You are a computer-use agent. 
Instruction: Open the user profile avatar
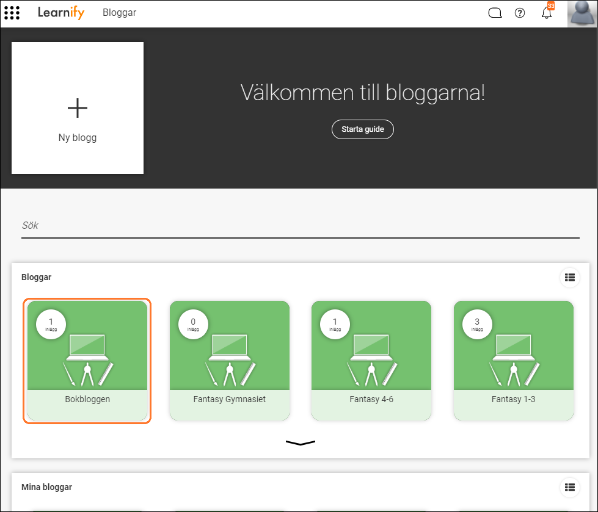(582, 13)
